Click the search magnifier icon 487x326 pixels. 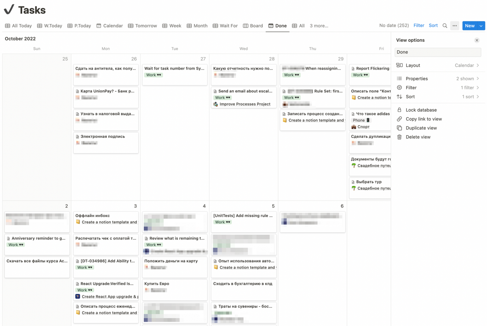point(445,26)
